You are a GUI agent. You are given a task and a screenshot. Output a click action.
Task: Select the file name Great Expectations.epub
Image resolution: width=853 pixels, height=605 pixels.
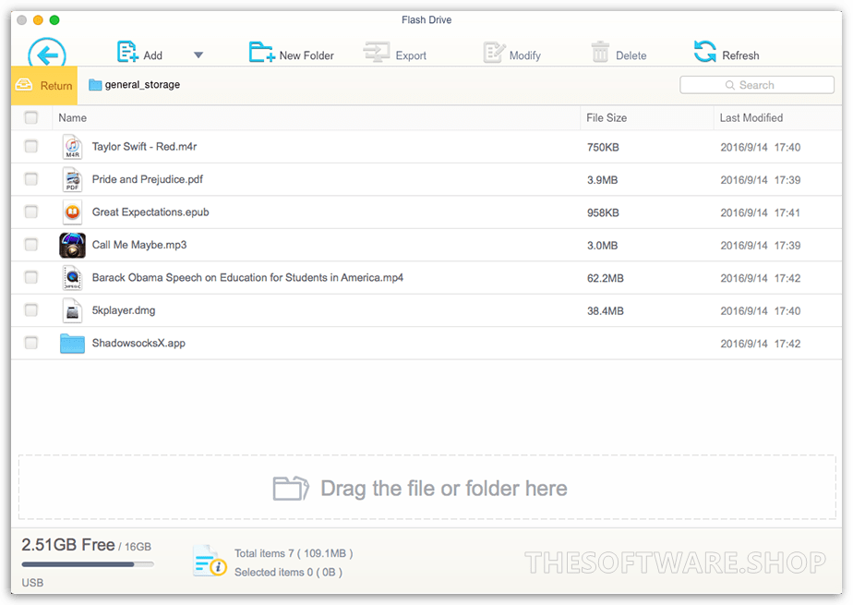(x=150, y=212)
